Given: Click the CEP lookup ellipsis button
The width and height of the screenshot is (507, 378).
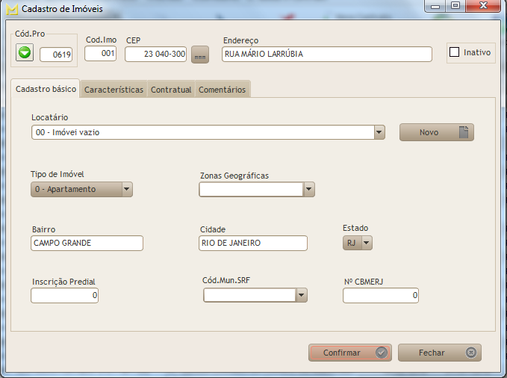Looking at the screenshot, I should (199, 54).
